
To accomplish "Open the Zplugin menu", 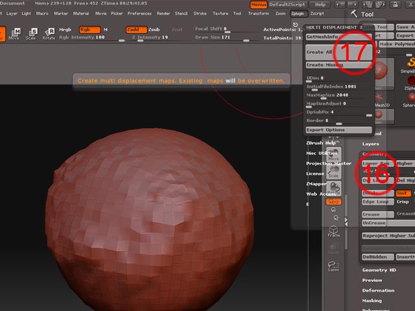I will (299, 14).
